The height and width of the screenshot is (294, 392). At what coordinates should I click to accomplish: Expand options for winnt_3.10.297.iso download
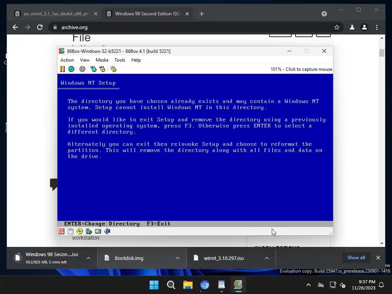click(267, 258)
